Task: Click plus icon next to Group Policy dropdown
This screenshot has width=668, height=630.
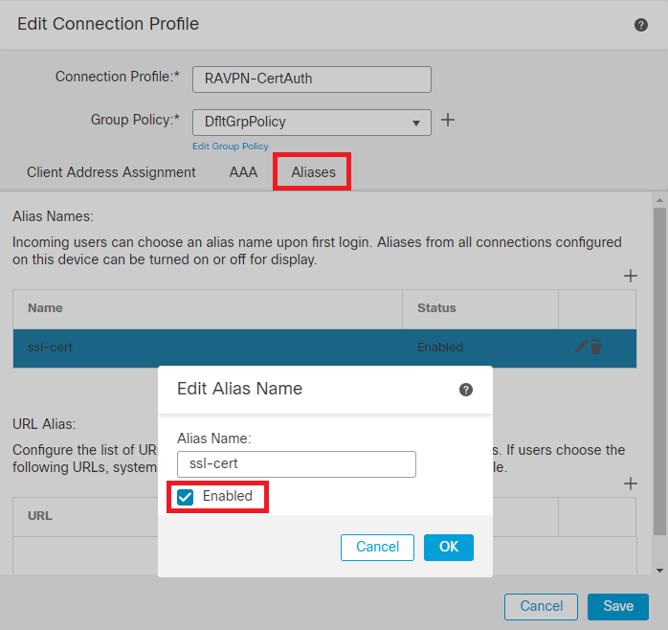Action: tap(447, 121)
